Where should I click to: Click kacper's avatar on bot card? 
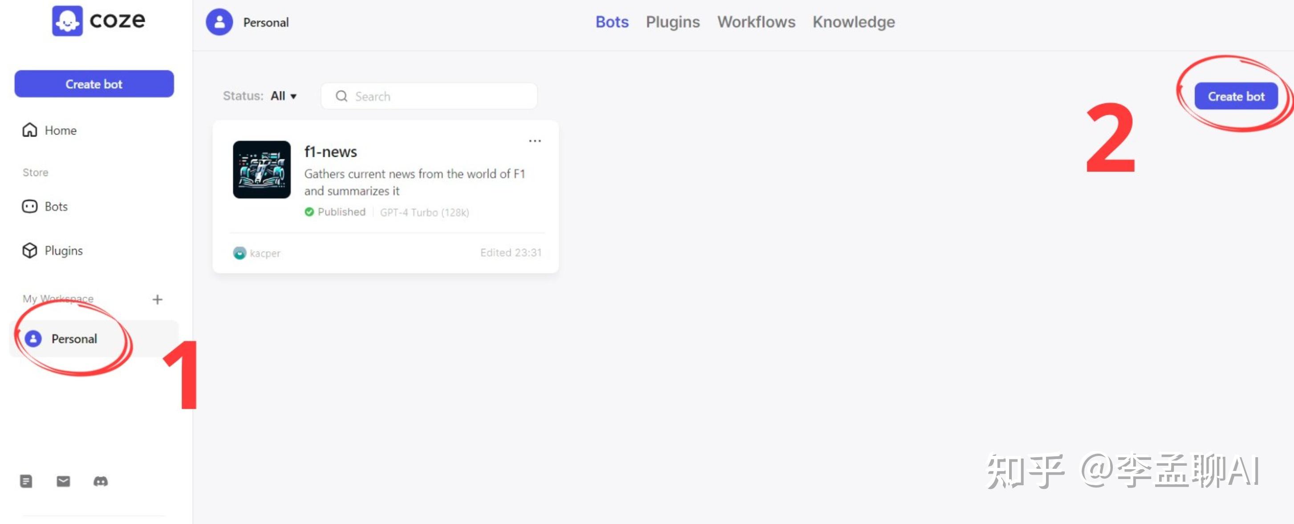(x=239, y=253)
